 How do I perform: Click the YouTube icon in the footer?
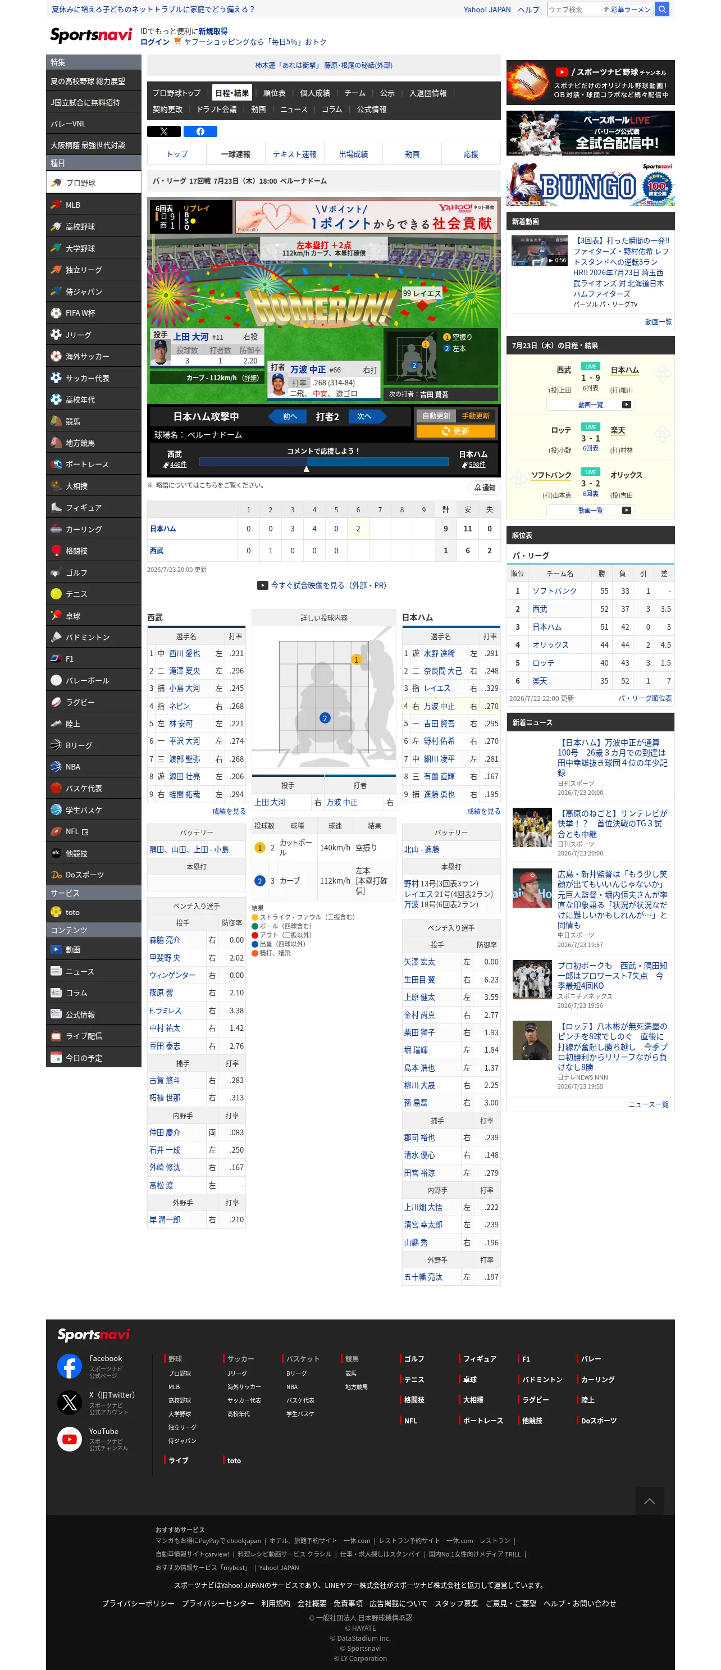pos(70,1439)
